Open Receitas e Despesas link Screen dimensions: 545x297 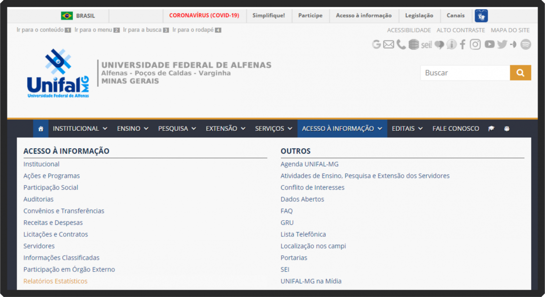[x=53, y=222]
